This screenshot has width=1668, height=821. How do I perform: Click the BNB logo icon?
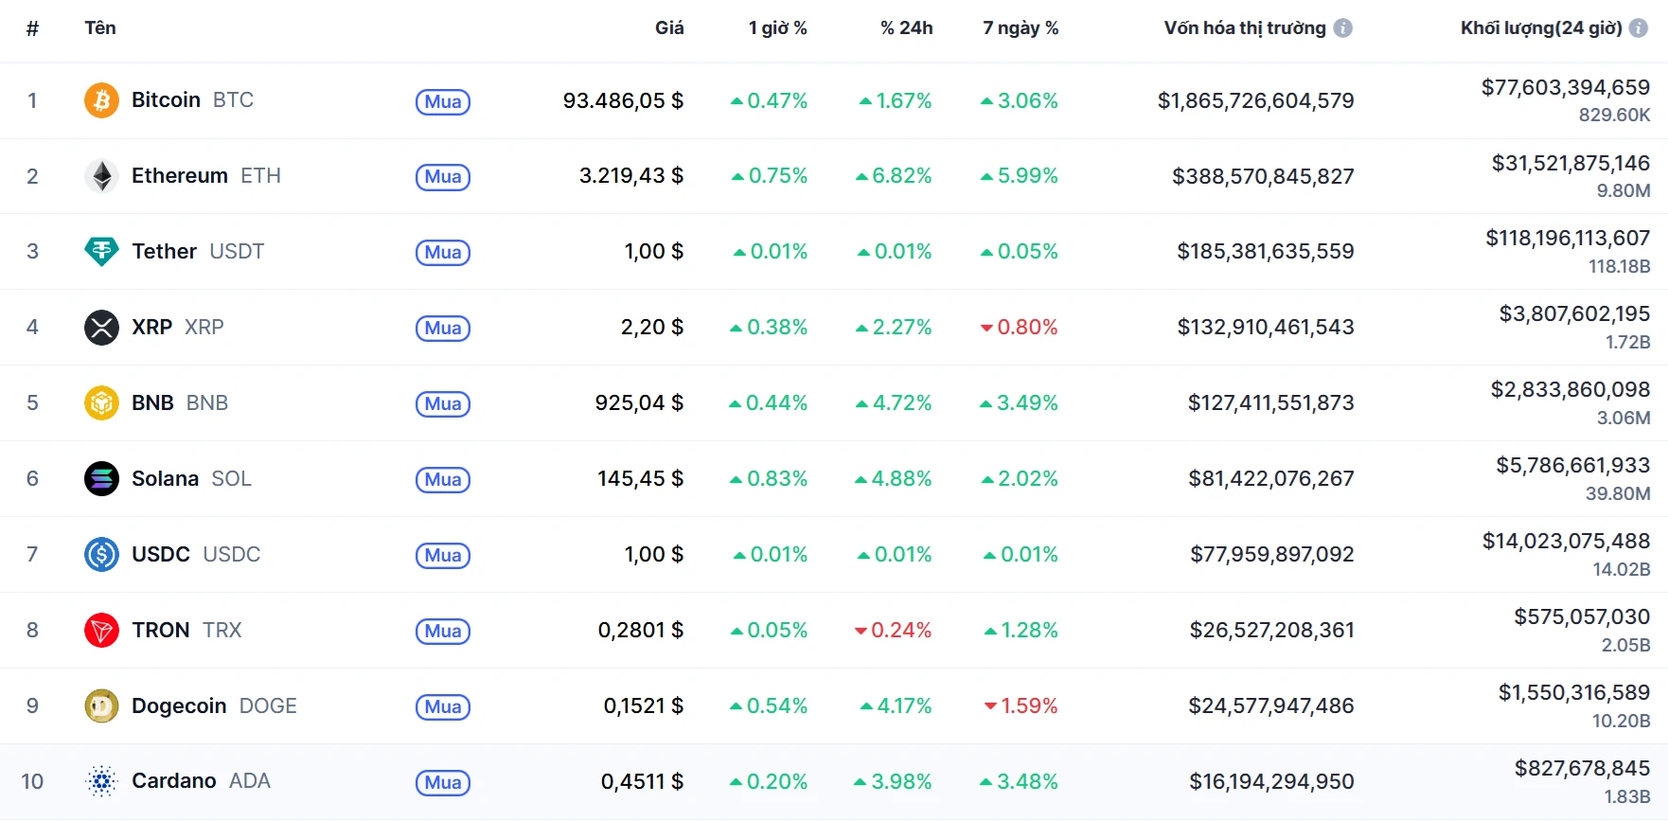point(101,403)
